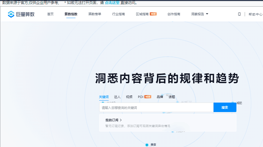Image resolution: width=263 pixels, height=147 pixels.
Task: Switch to the 品牌 search tab
Action: 160,97
